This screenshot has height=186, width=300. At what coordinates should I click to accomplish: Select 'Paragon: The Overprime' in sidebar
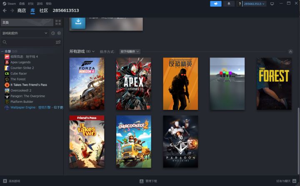(28, 96)
